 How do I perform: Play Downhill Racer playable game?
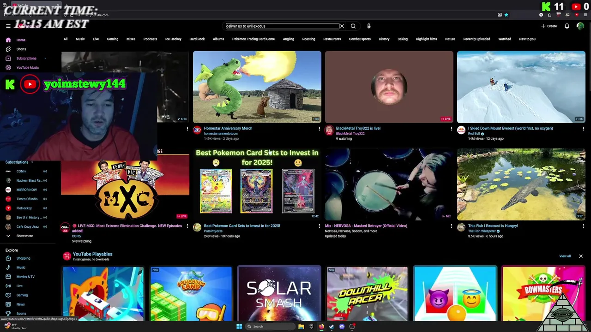[x=367, y=294]
